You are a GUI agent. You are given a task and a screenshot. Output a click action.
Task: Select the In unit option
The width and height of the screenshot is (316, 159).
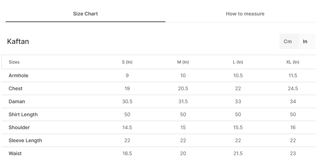pos(305,41)
